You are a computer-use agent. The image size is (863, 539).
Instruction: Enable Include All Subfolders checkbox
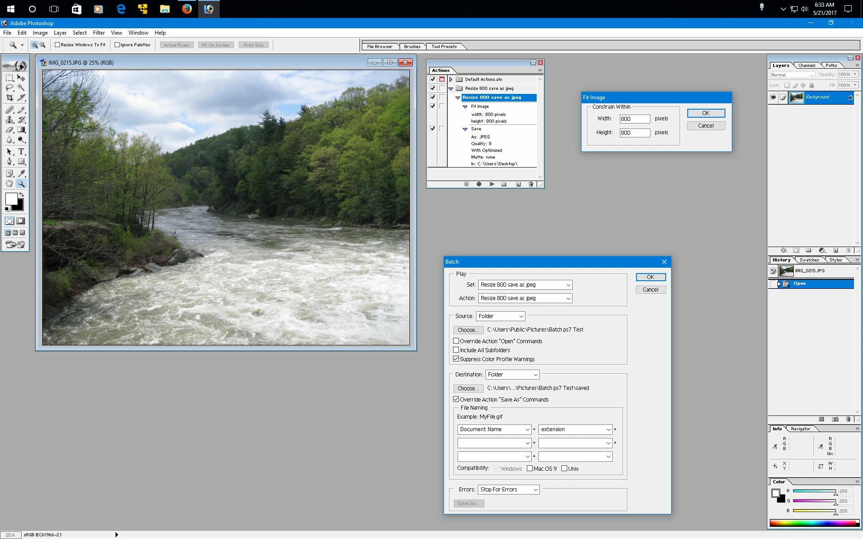[x=456, y=350]
